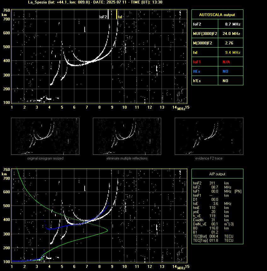Click the blue ftEs label cell
267x271 pixels.
[205, 71]
